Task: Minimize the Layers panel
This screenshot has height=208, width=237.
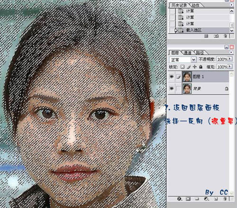Action: (227, 47)
